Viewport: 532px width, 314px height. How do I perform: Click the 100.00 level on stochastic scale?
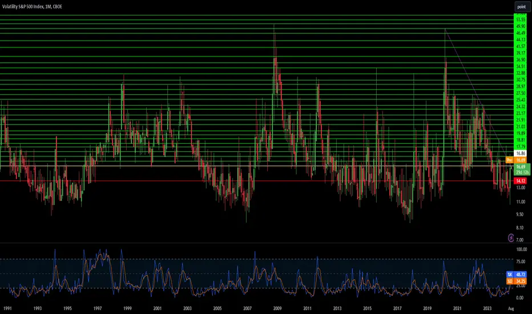(522, 249)
